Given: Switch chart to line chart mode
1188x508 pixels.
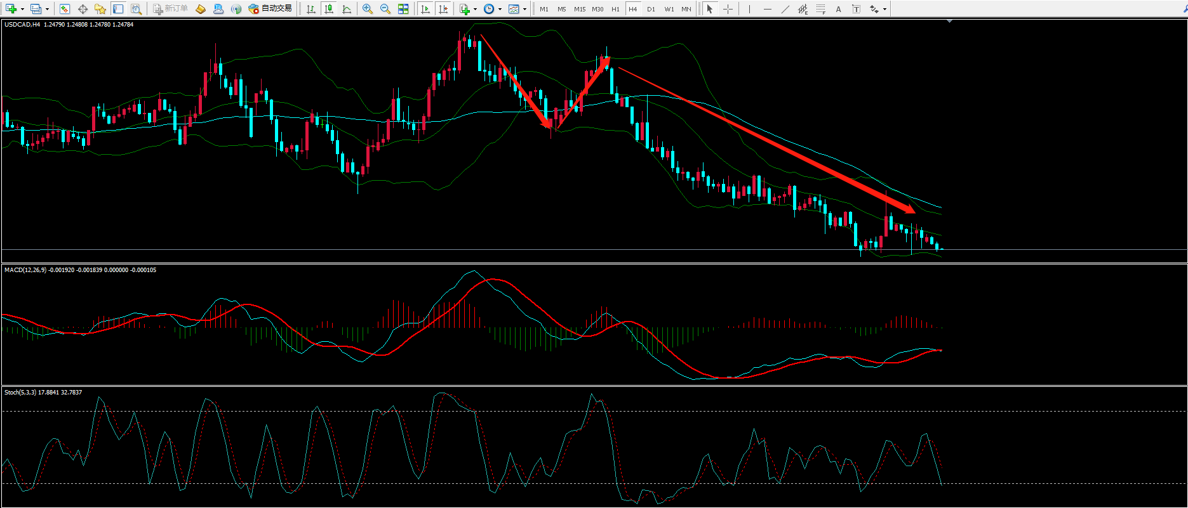Looking at the screenshot, I should [x=346, y=9].
